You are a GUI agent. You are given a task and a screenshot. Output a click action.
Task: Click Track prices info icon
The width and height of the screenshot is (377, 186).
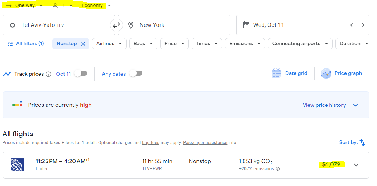pyautogui.click(x=48, y=74)
